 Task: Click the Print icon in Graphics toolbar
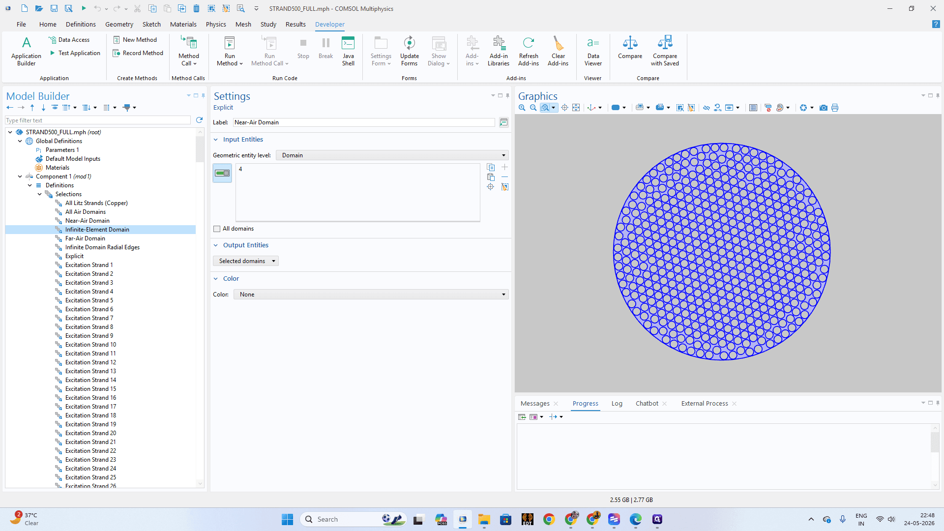coord(835,108)
